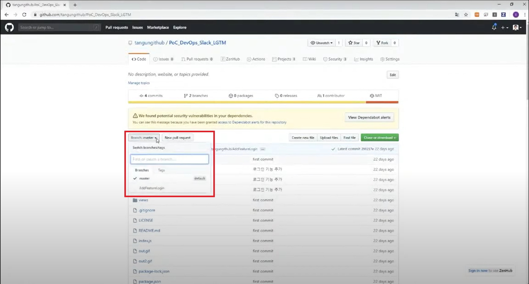The image size is (529, 284).
Task: Open the Security tab
Action: (x=335, y=59)
